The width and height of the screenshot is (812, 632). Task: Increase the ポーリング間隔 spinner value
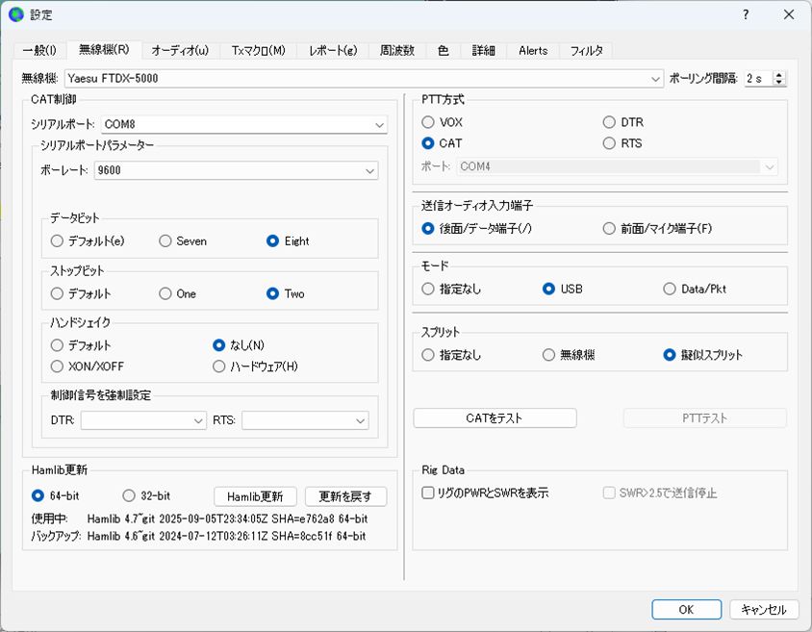[x=779, y=75]
